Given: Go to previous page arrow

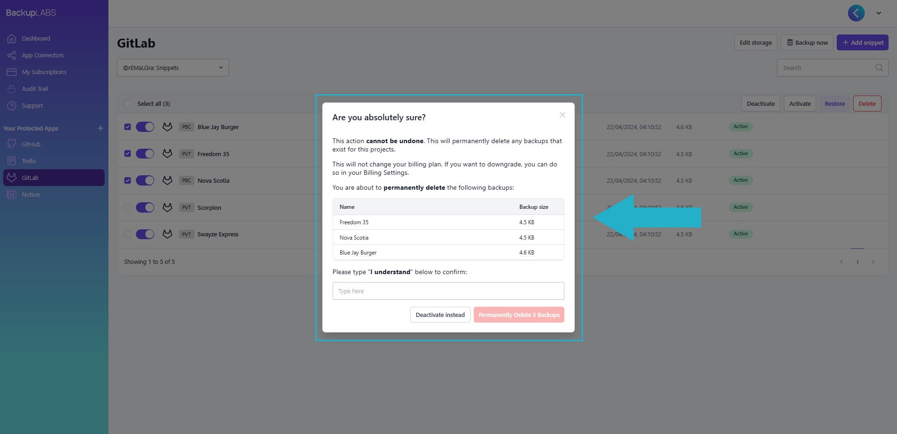Looking at the screenshot, I should [x=841, y=262].
